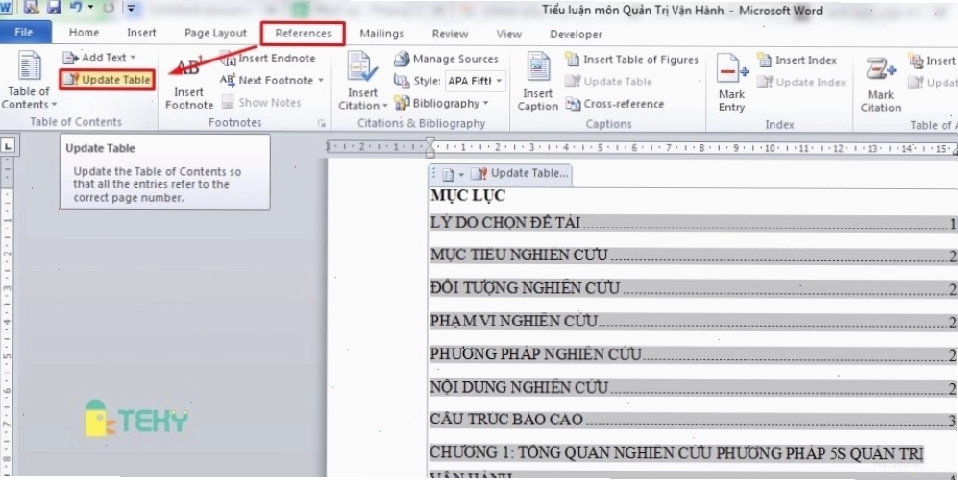Click the Redo icon in Quick Access Toolbar
958x481 pixels.
[x=109, y=9]
